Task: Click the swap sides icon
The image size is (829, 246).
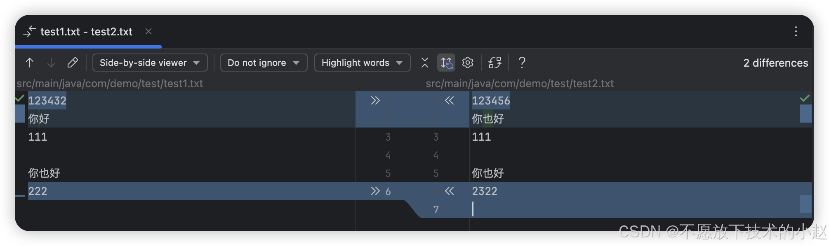Action: click(x=495, y=63)
